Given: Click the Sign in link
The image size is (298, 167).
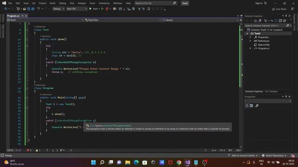Looking at the screenshot, I should (259, 3).
